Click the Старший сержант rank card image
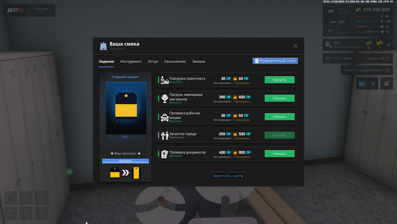 click(126, 108)
